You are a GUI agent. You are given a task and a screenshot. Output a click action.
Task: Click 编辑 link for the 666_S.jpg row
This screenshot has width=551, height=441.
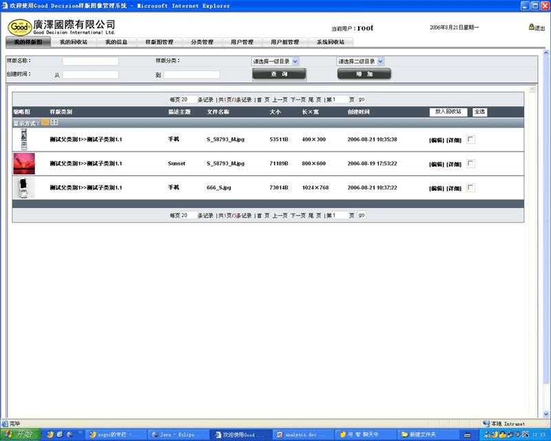pyautogui.click(x=437, y=188)
